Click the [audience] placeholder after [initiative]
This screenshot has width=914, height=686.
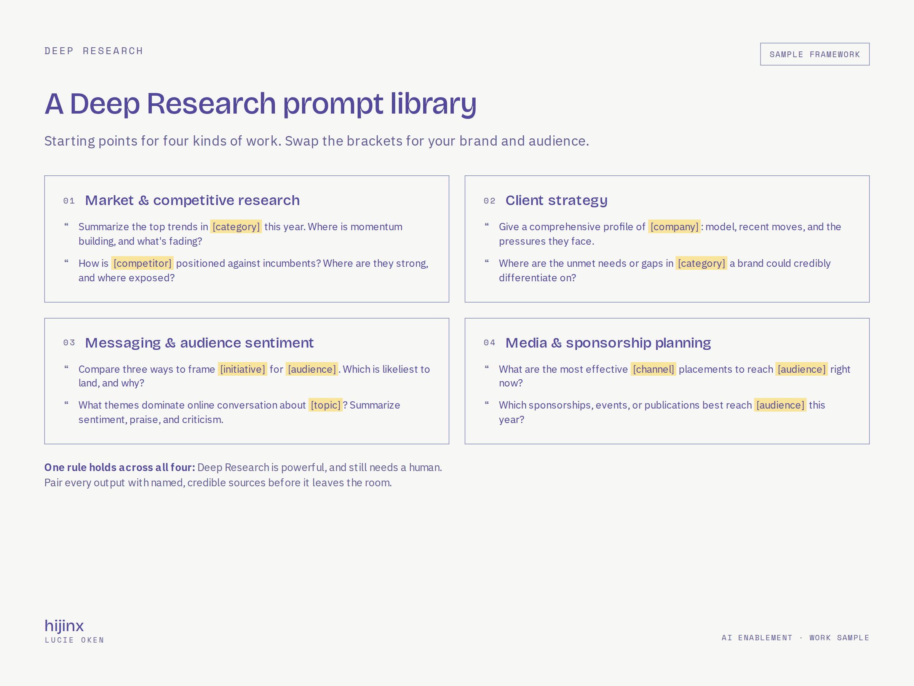point(312,369)
